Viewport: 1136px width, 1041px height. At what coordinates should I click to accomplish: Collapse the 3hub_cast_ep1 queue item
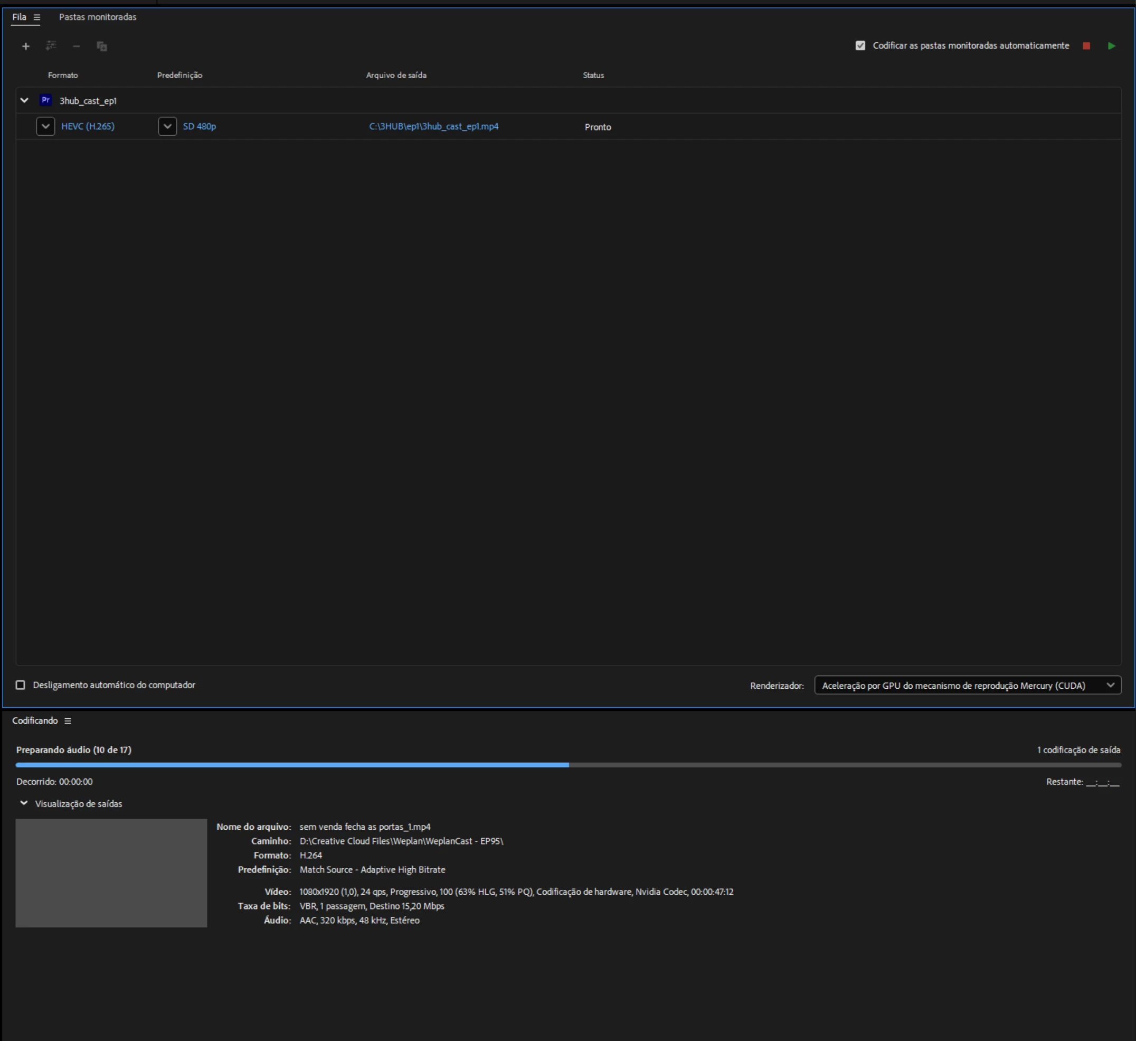click(x=24, y=100)
